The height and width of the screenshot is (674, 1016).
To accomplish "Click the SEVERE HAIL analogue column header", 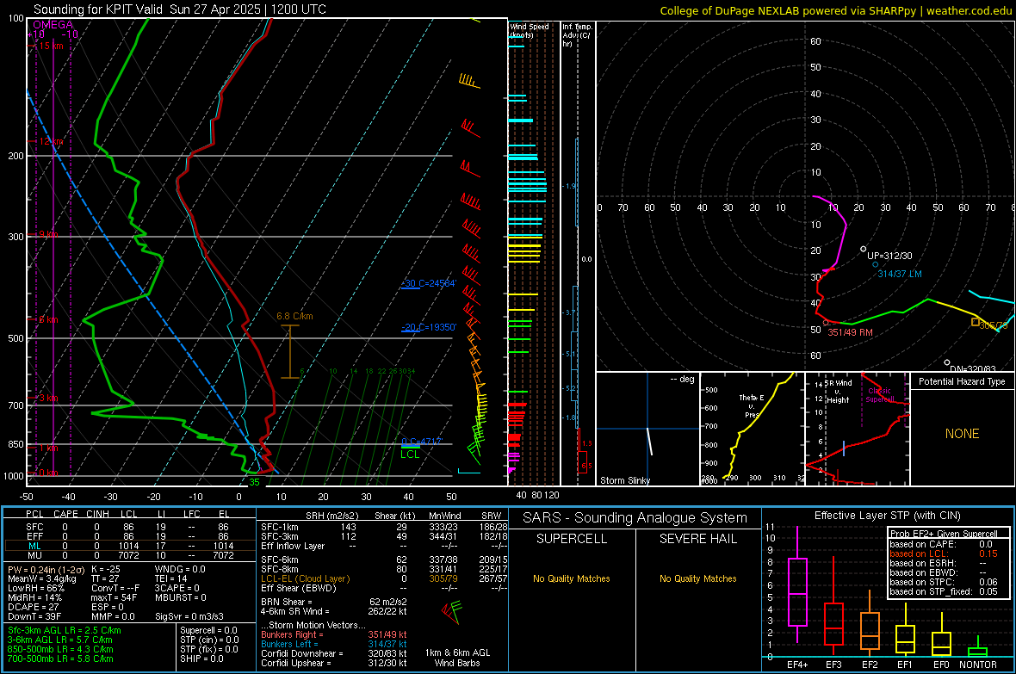I will click(697, 539).
